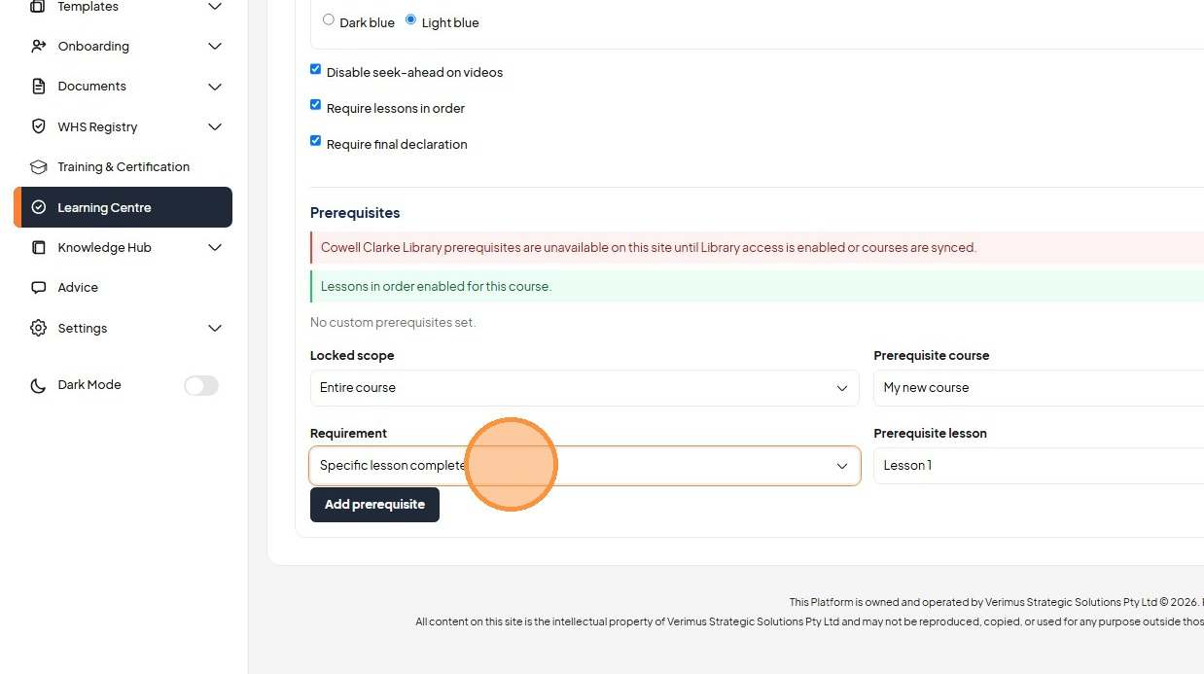Click the Onboarding user-arrow icon
Image resolution: width=1204 pixels, height=674 pixels.
(x=39, y=46)
